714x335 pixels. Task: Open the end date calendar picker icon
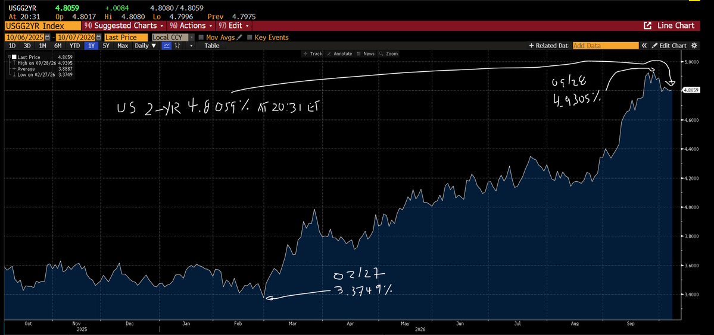pos(98,37)
